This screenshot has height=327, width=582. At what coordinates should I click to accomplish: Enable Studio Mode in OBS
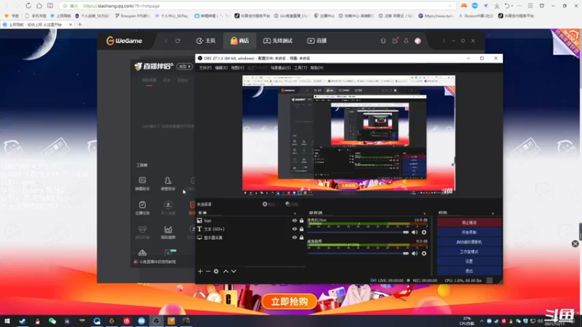tap(469, 251)
